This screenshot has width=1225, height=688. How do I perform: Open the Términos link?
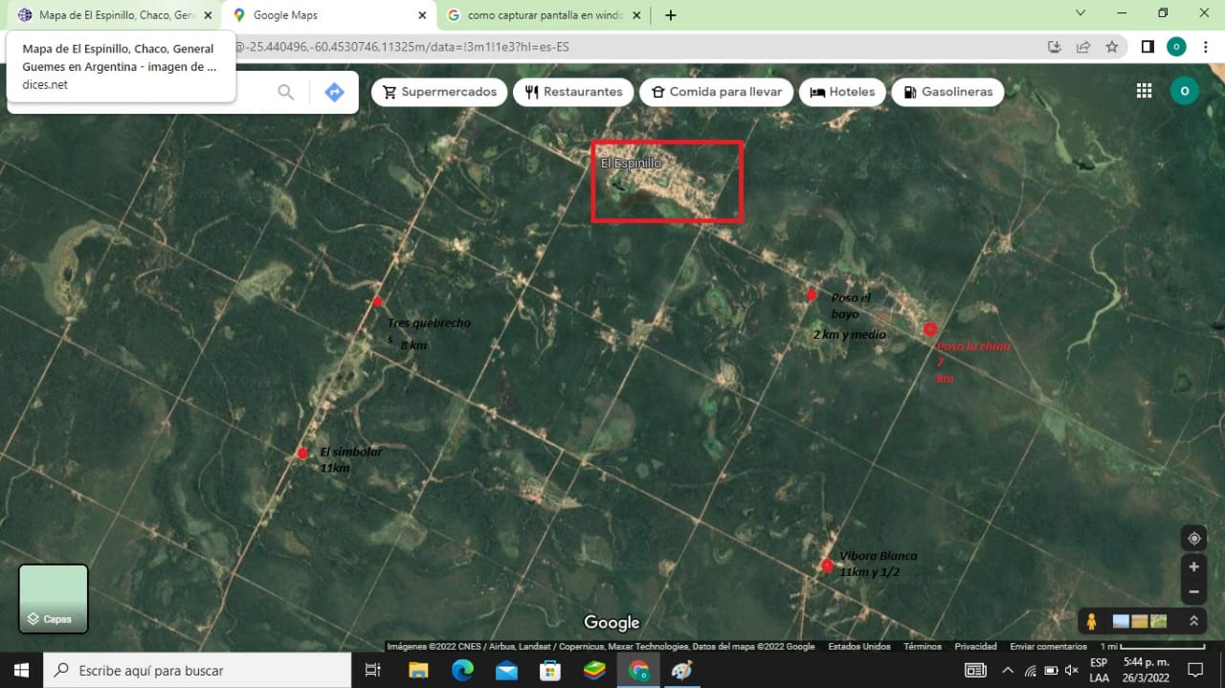[923, 647]
